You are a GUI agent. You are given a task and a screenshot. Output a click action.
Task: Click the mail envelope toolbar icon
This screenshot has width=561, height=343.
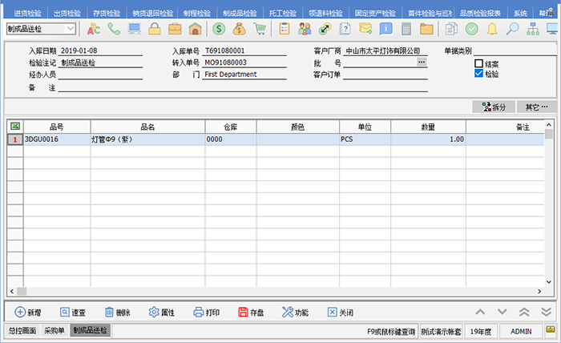tap(365, 29)
